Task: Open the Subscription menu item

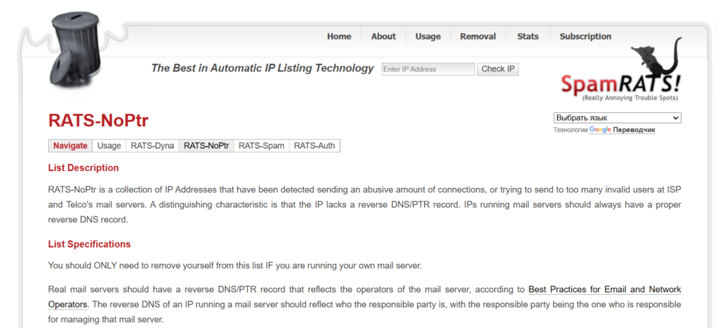Action: [x=585, y=37]
